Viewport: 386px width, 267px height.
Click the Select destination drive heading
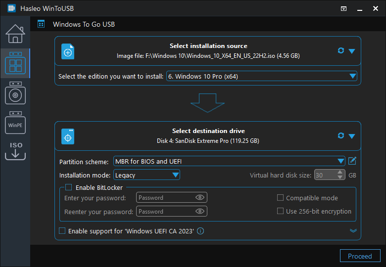point(208,131)
